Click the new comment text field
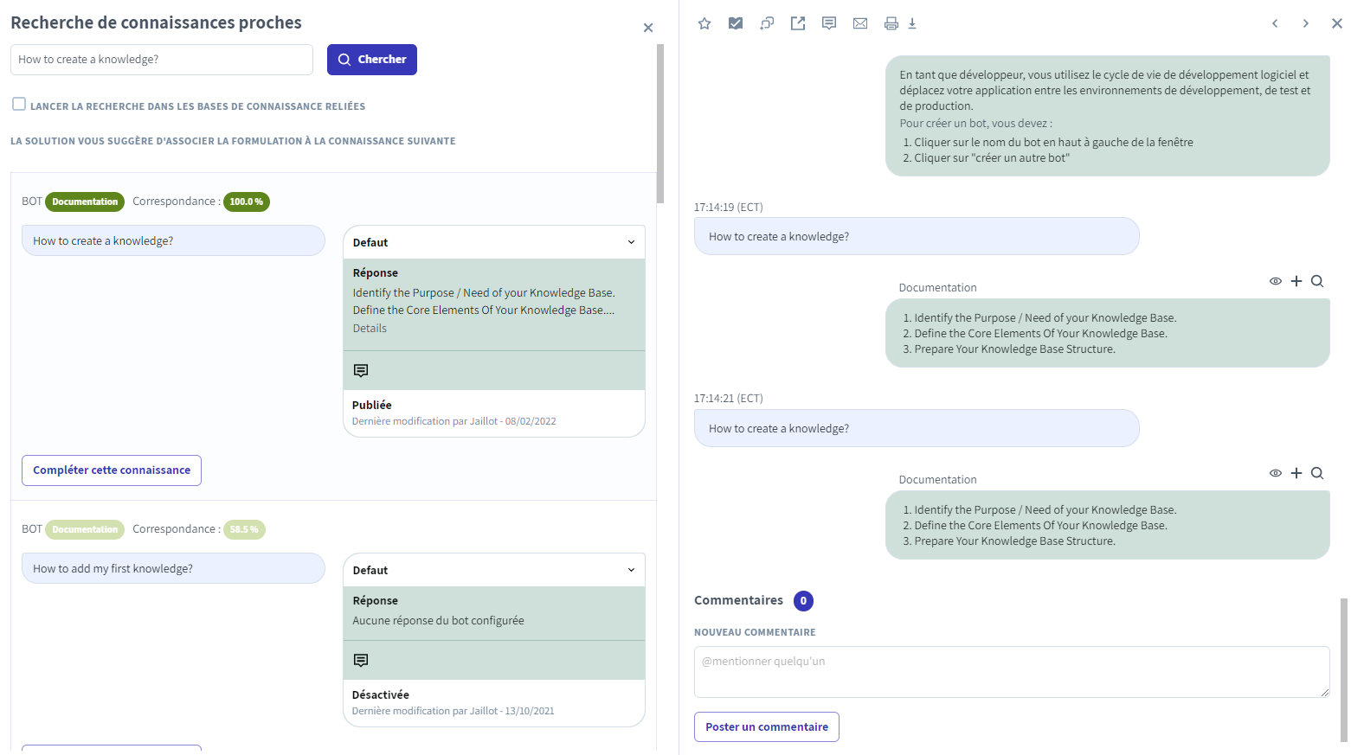 click(x=1012, y=672)
